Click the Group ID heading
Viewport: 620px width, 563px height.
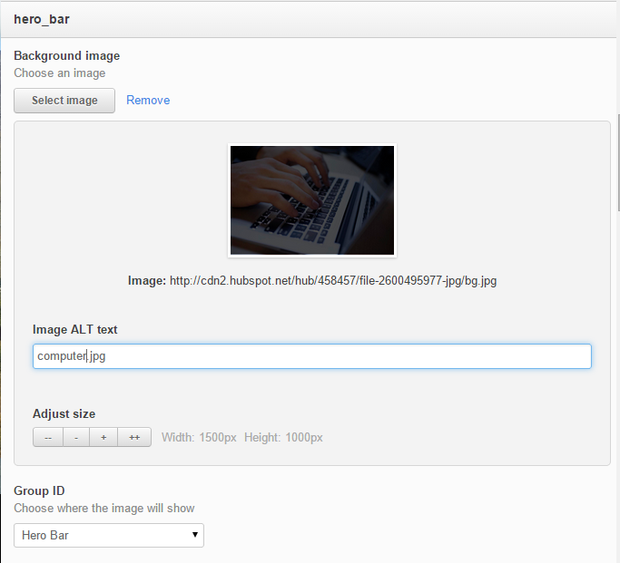pos(38,490)
